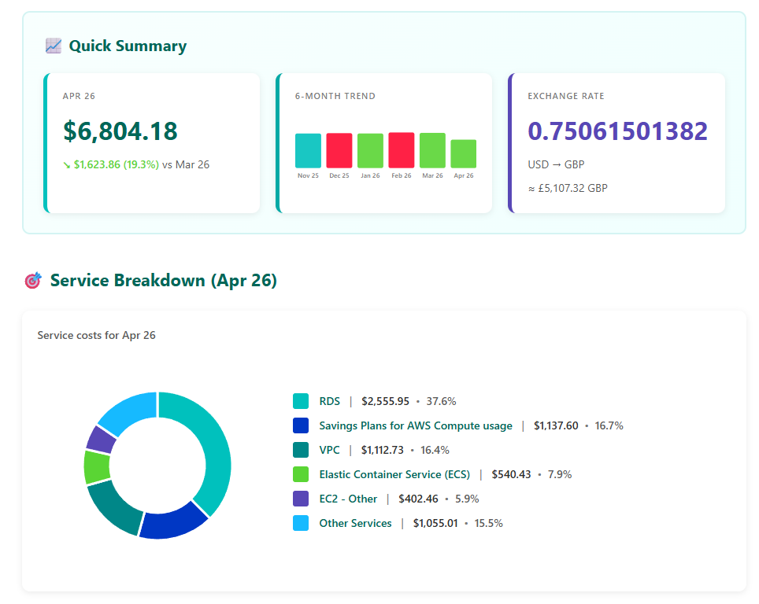Open Savings Plans for AWS Compute usage
Viewport: 759px width, 604px height.
tap(415, 425)
